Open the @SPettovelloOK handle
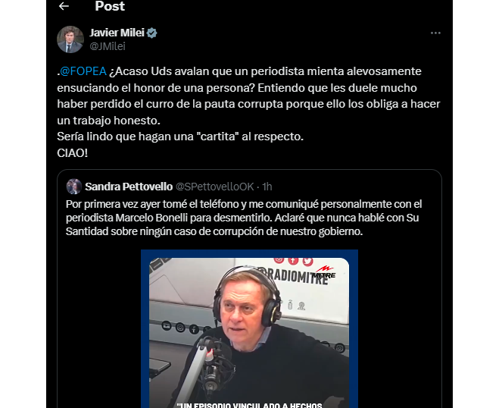Viewport: 502px width, 408px height. [x=215, y=187]
